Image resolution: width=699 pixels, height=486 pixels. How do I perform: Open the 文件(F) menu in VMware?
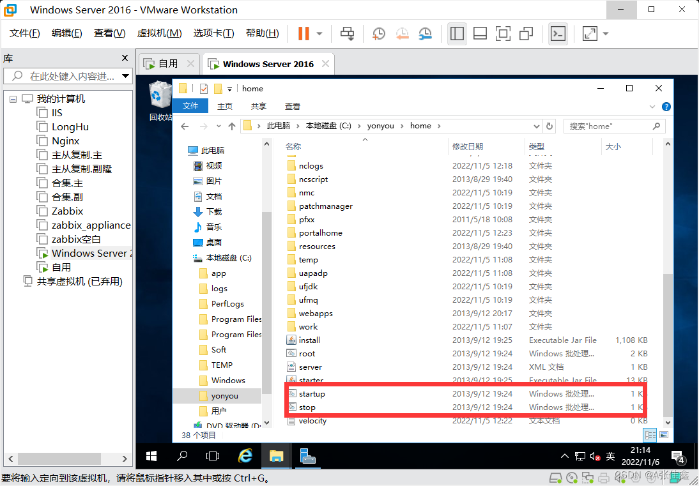tap(25, 33)
